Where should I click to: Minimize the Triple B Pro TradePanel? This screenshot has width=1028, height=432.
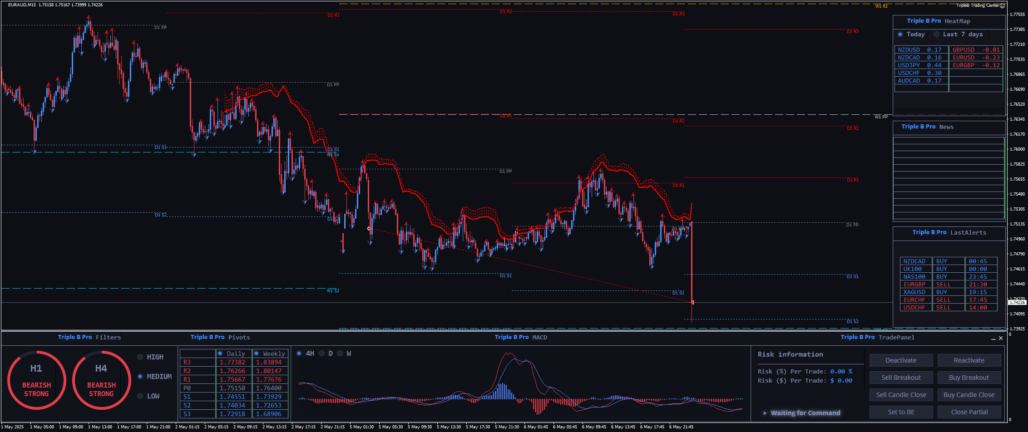[993, 339]
